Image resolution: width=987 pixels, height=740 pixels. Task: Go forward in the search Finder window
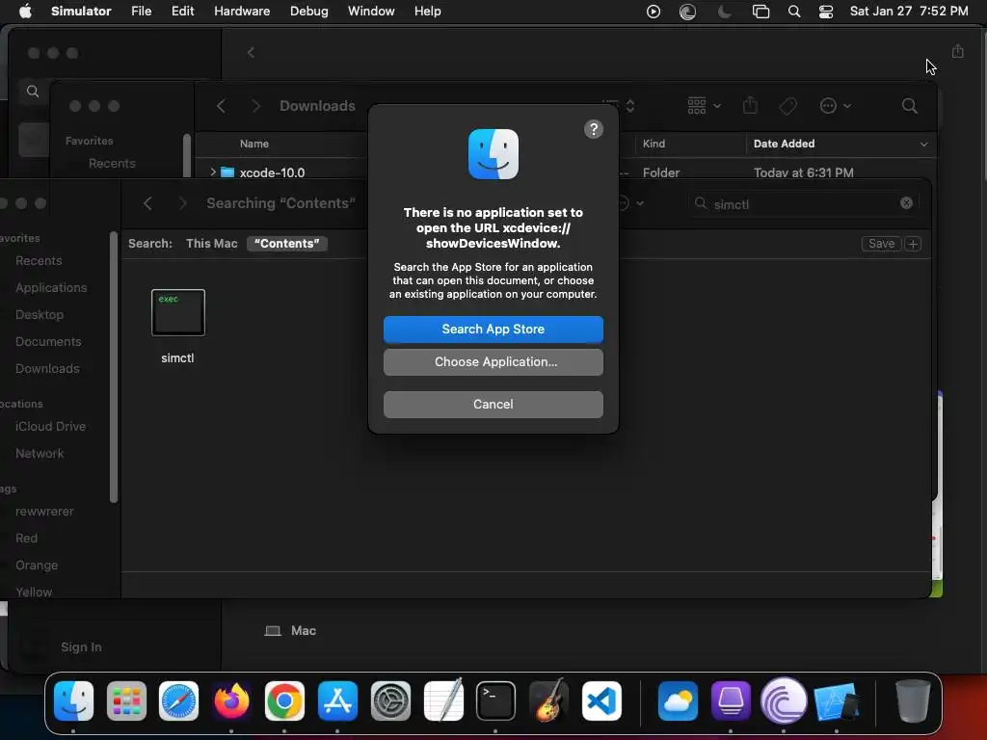click(182, 203)
